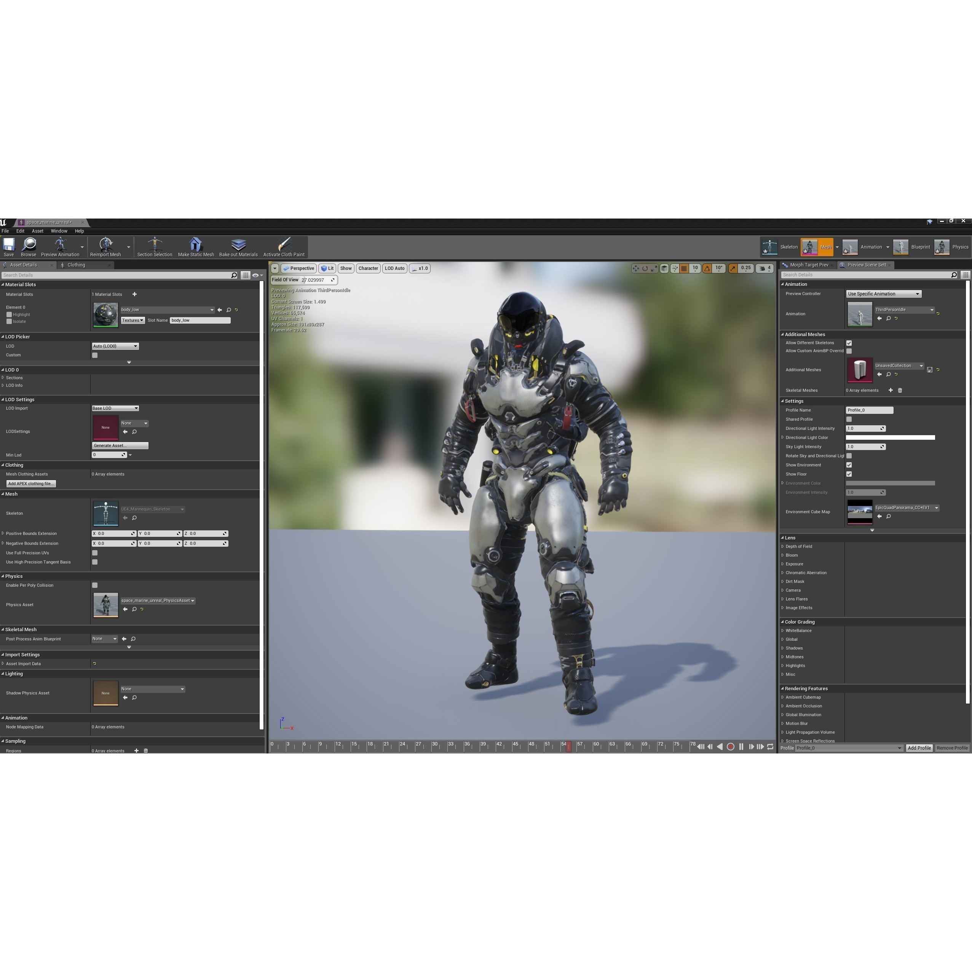Open the Perspective viewport dropdown
Screen dimensions: 972x972
coord(299,268)
